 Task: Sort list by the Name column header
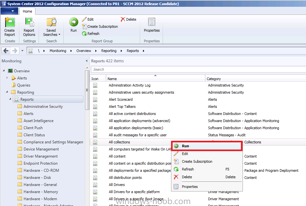tap(155, 78)
